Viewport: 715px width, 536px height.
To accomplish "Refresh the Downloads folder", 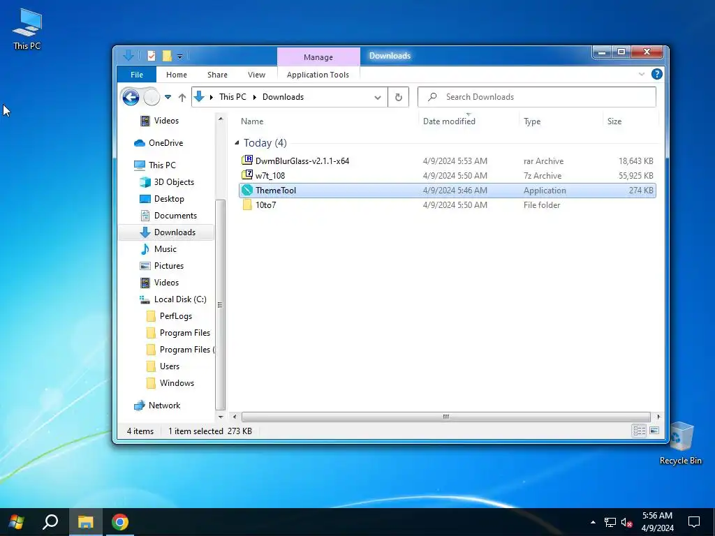I will 399,97.
